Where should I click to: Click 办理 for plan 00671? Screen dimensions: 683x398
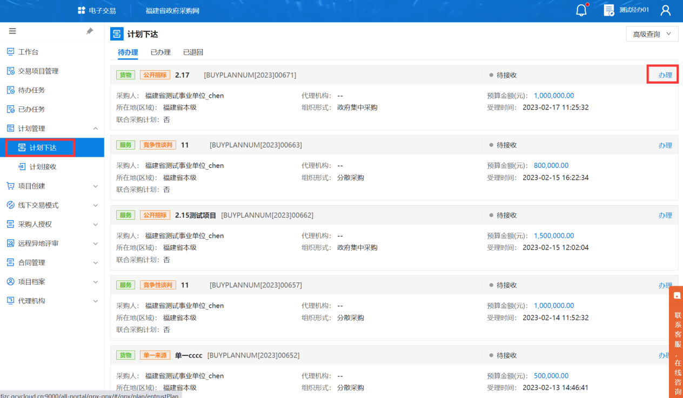coord(665,75)
